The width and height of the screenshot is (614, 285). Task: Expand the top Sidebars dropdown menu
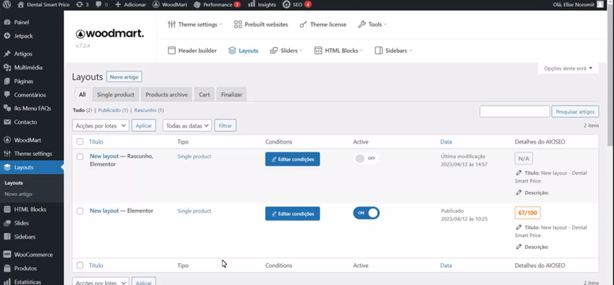tap(393, 50)
